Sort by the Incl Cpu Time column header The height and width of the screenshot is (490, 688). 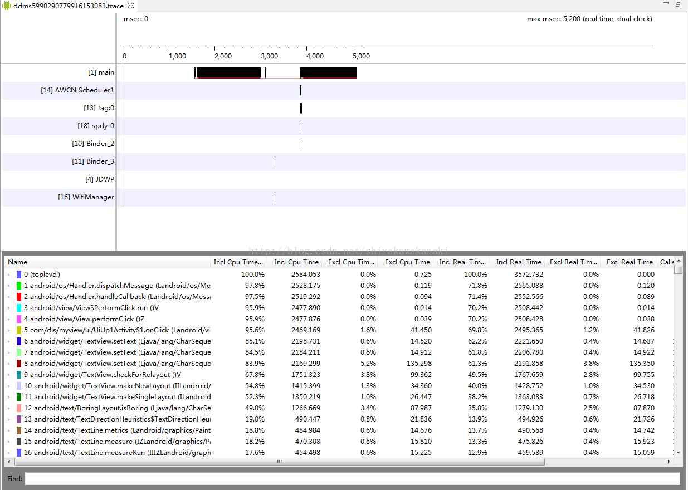click(296, 262)
